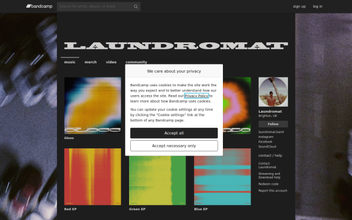Click the Accept all button
Image resolution: width=352 pixels, height=220 pixels.
pos(174,133)
